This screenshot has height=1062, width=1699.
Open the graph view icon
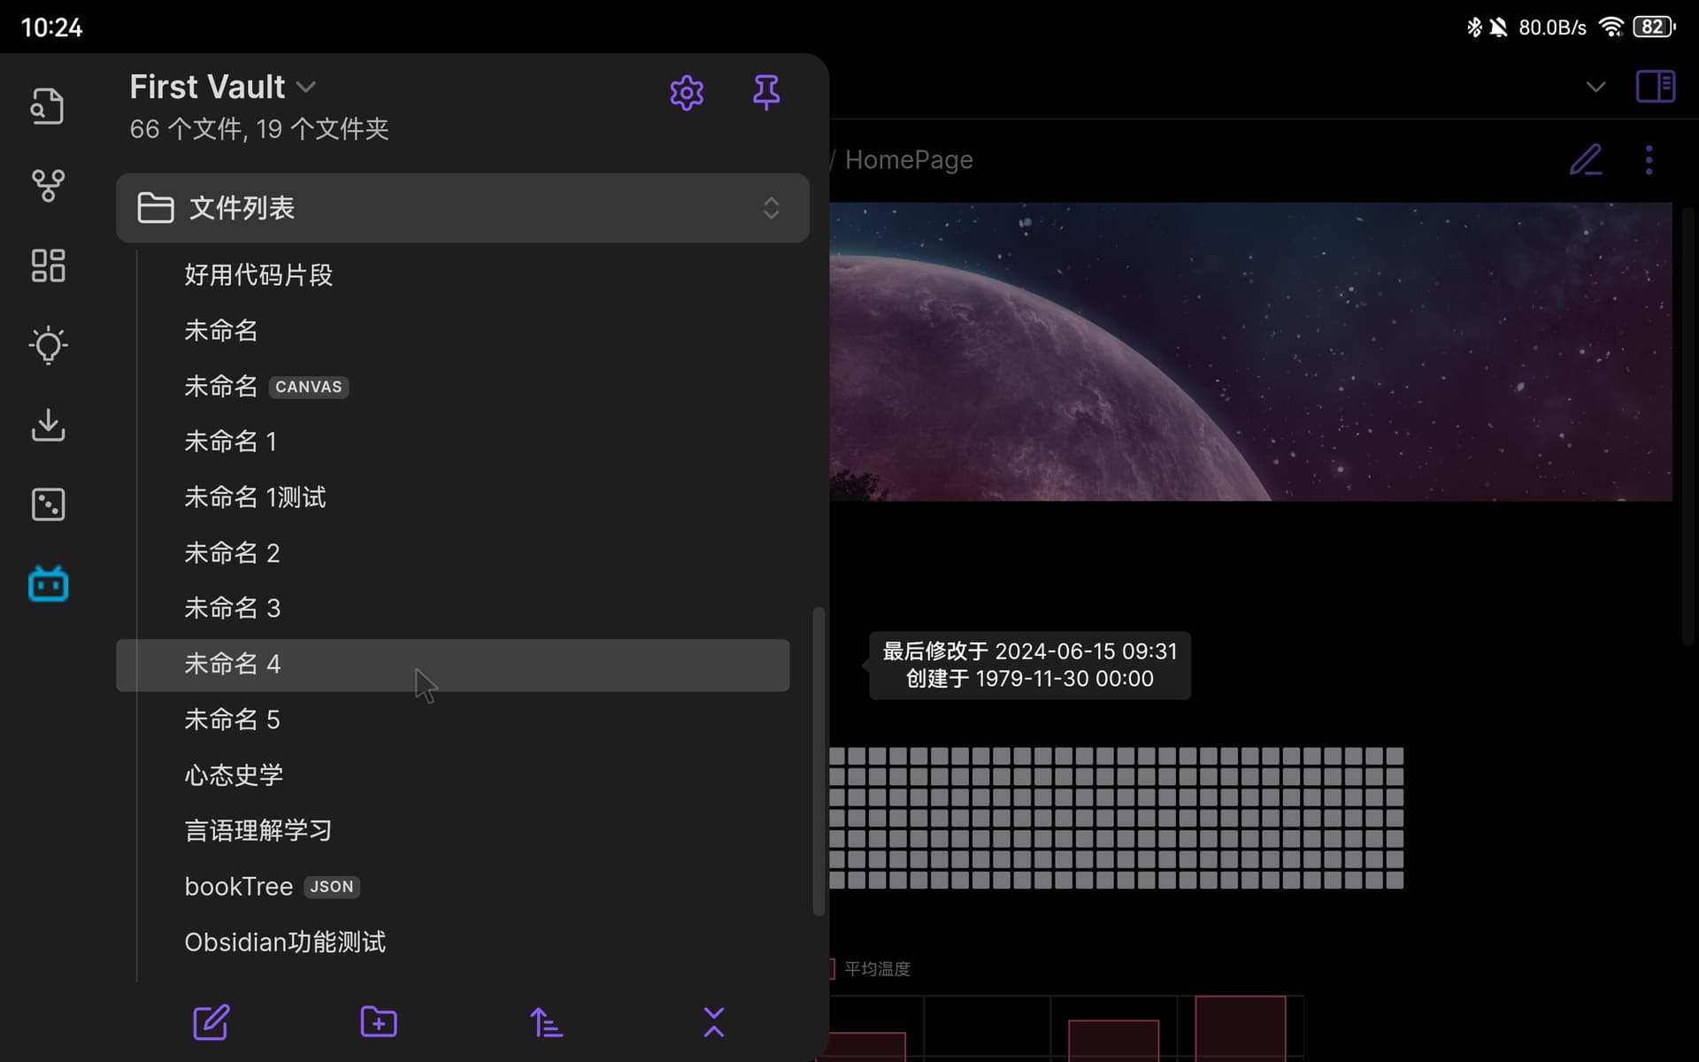[48, 186]
